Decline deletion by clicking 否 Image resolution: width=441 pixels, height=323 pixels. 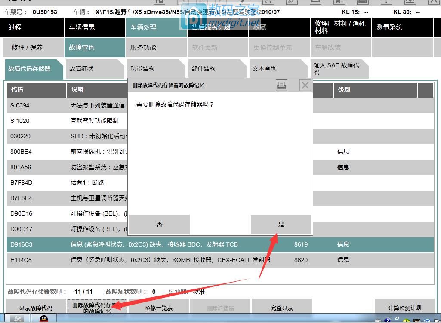tap(159, 224)
